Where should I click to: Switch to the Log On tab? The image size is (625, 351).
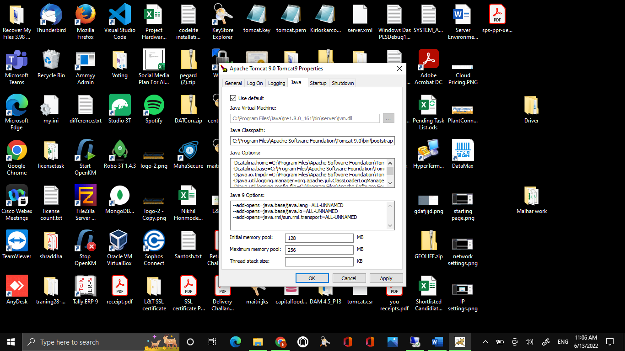click(255, 83)
